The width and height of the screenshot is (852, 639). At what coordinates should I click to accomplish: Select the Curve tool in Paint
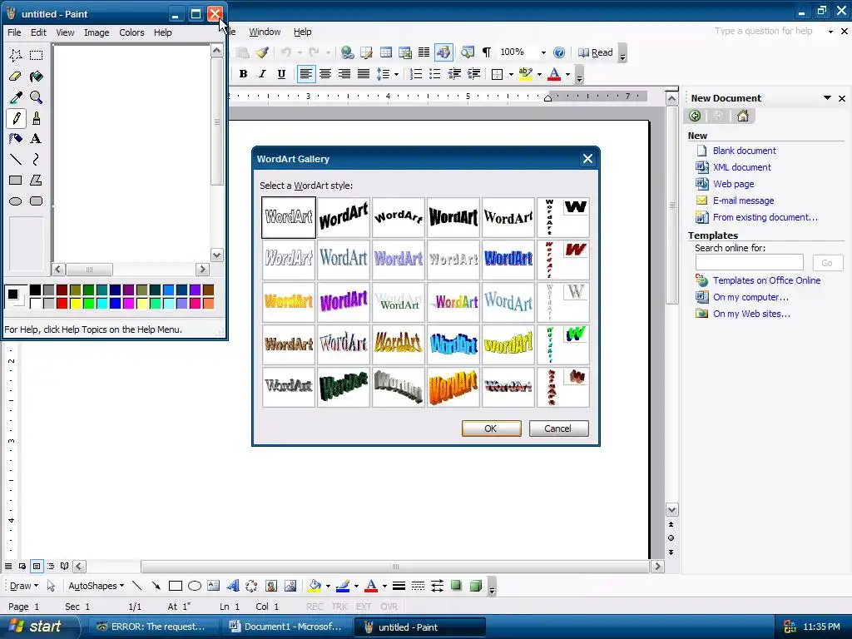pyautogui.click(x=36, y=159)
